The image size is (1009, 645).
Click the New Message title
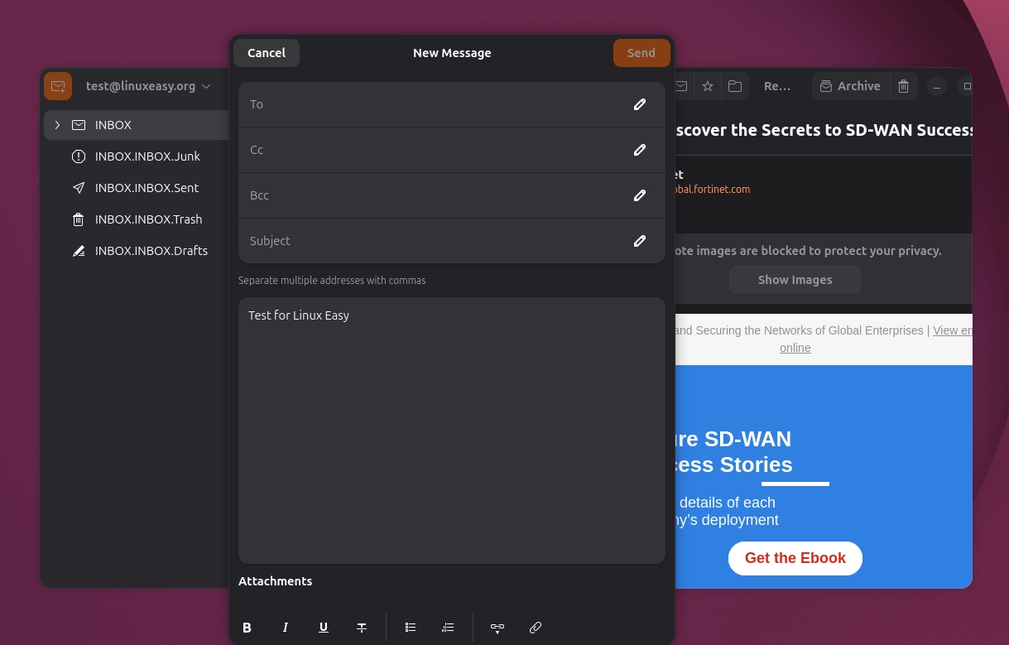[x=452, y=53]
